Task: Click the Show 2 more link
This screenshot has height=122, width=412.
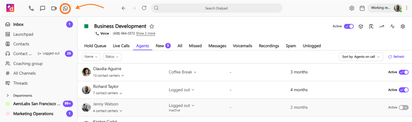Action: (x=146, y=34)
